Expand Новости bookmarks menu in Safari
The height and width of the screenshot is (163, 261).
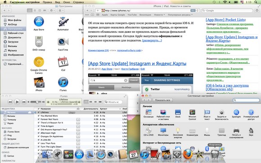pyautogui.click(x=159, y=15)
